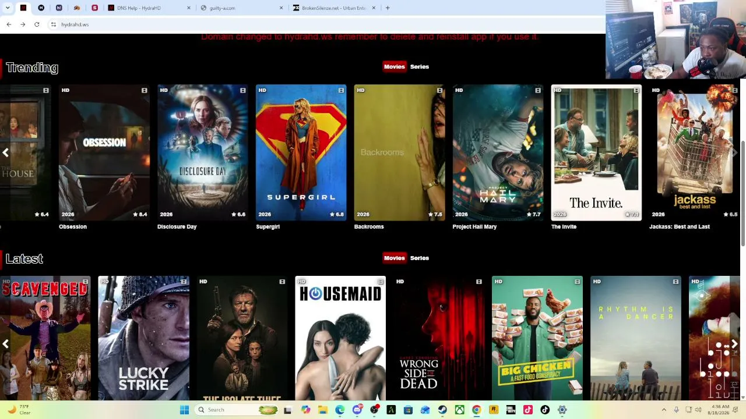Click the corner list icon on Lucky Strike poster

(184, 282)
